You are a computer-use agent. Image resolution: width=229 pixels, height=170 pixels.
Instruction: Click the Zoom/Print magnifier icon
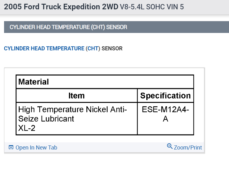coord(170,146)
